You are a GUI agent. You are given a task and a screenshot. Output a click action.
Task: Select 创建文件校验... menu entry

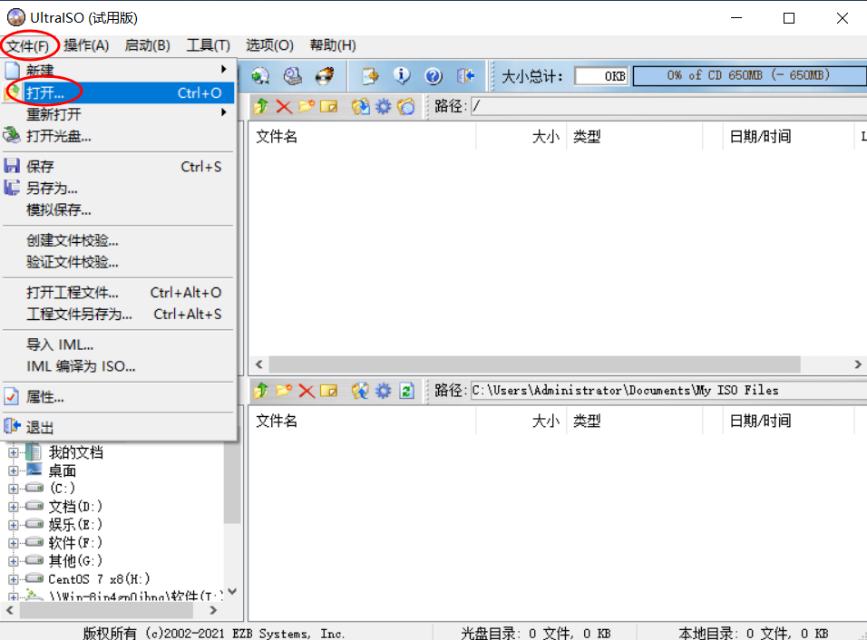[x=119, y=240]
